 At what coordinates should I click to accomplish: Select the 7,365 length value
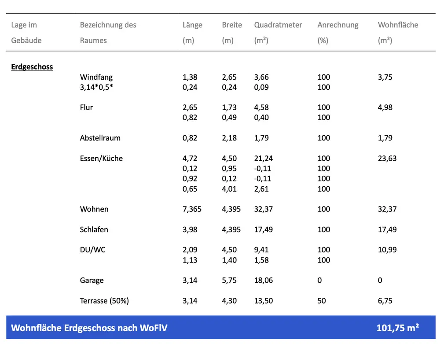[x=192, y=209]
